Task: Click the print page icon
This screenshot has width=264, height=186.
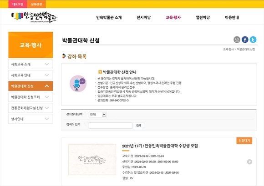Action: [x=237, y=40]
